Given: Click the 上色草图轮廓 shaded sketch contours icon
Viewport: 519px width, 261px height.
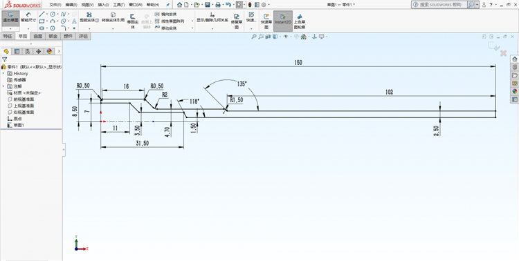Looking at the screenshot, I should click(300, 21).
